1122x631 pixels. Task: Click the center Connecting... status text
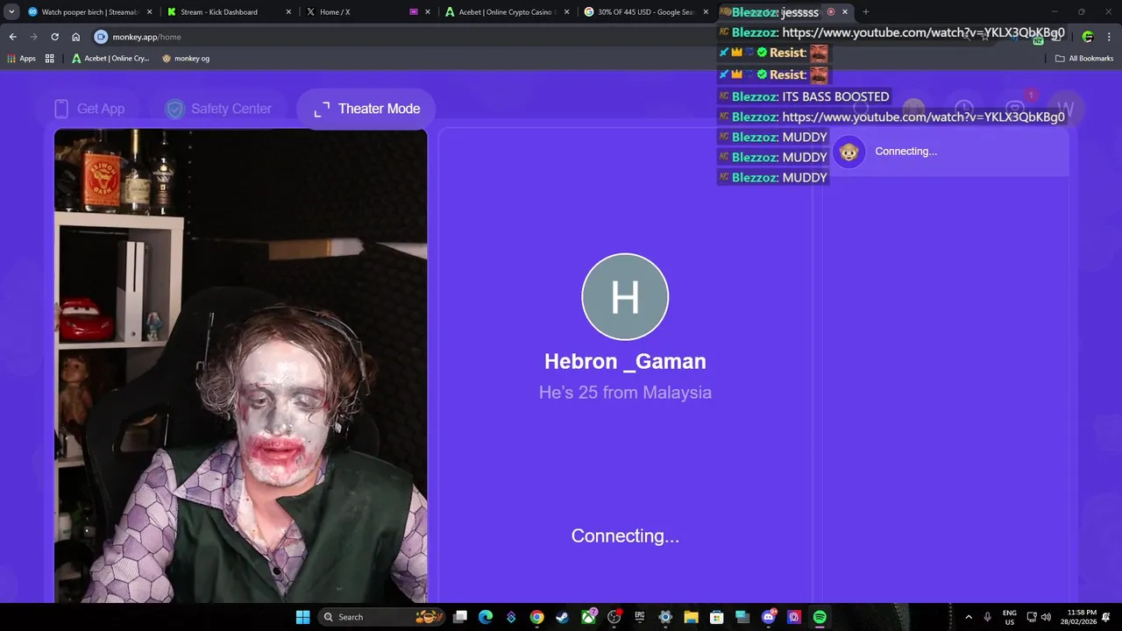pyautogui.click(x=625, y=535)
